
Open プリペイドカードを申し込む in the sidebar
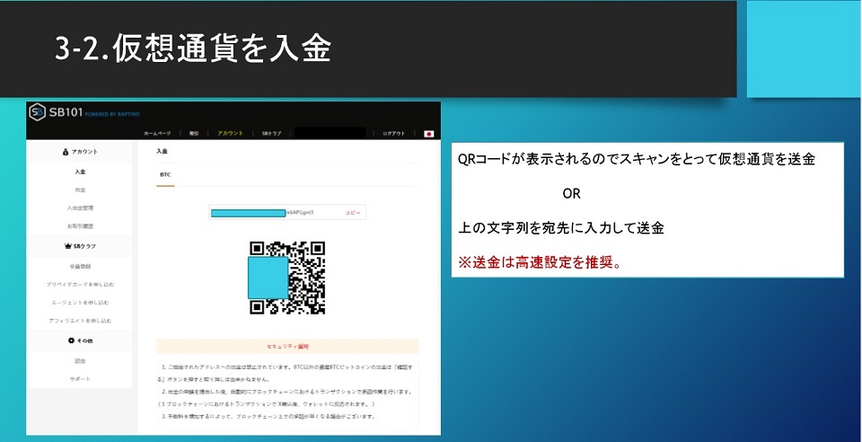80,284
